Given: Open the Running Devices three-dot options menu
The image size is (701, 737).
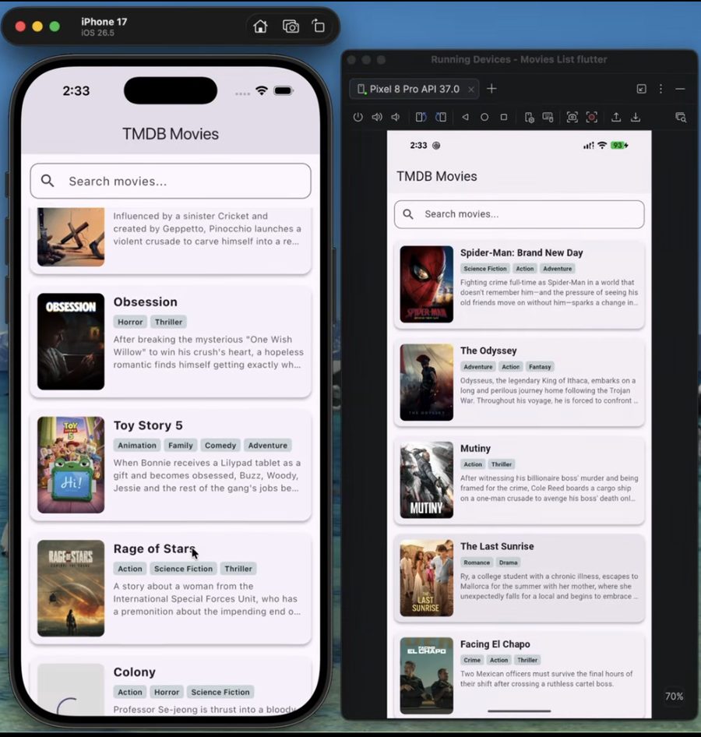Looking at the screenshot, I should tap(661, 89).
